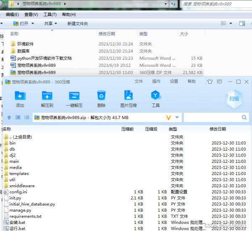Click the magnifier icon in archive search
The width and height of the screenshot is (252, 231).
(x=244, y=117)
